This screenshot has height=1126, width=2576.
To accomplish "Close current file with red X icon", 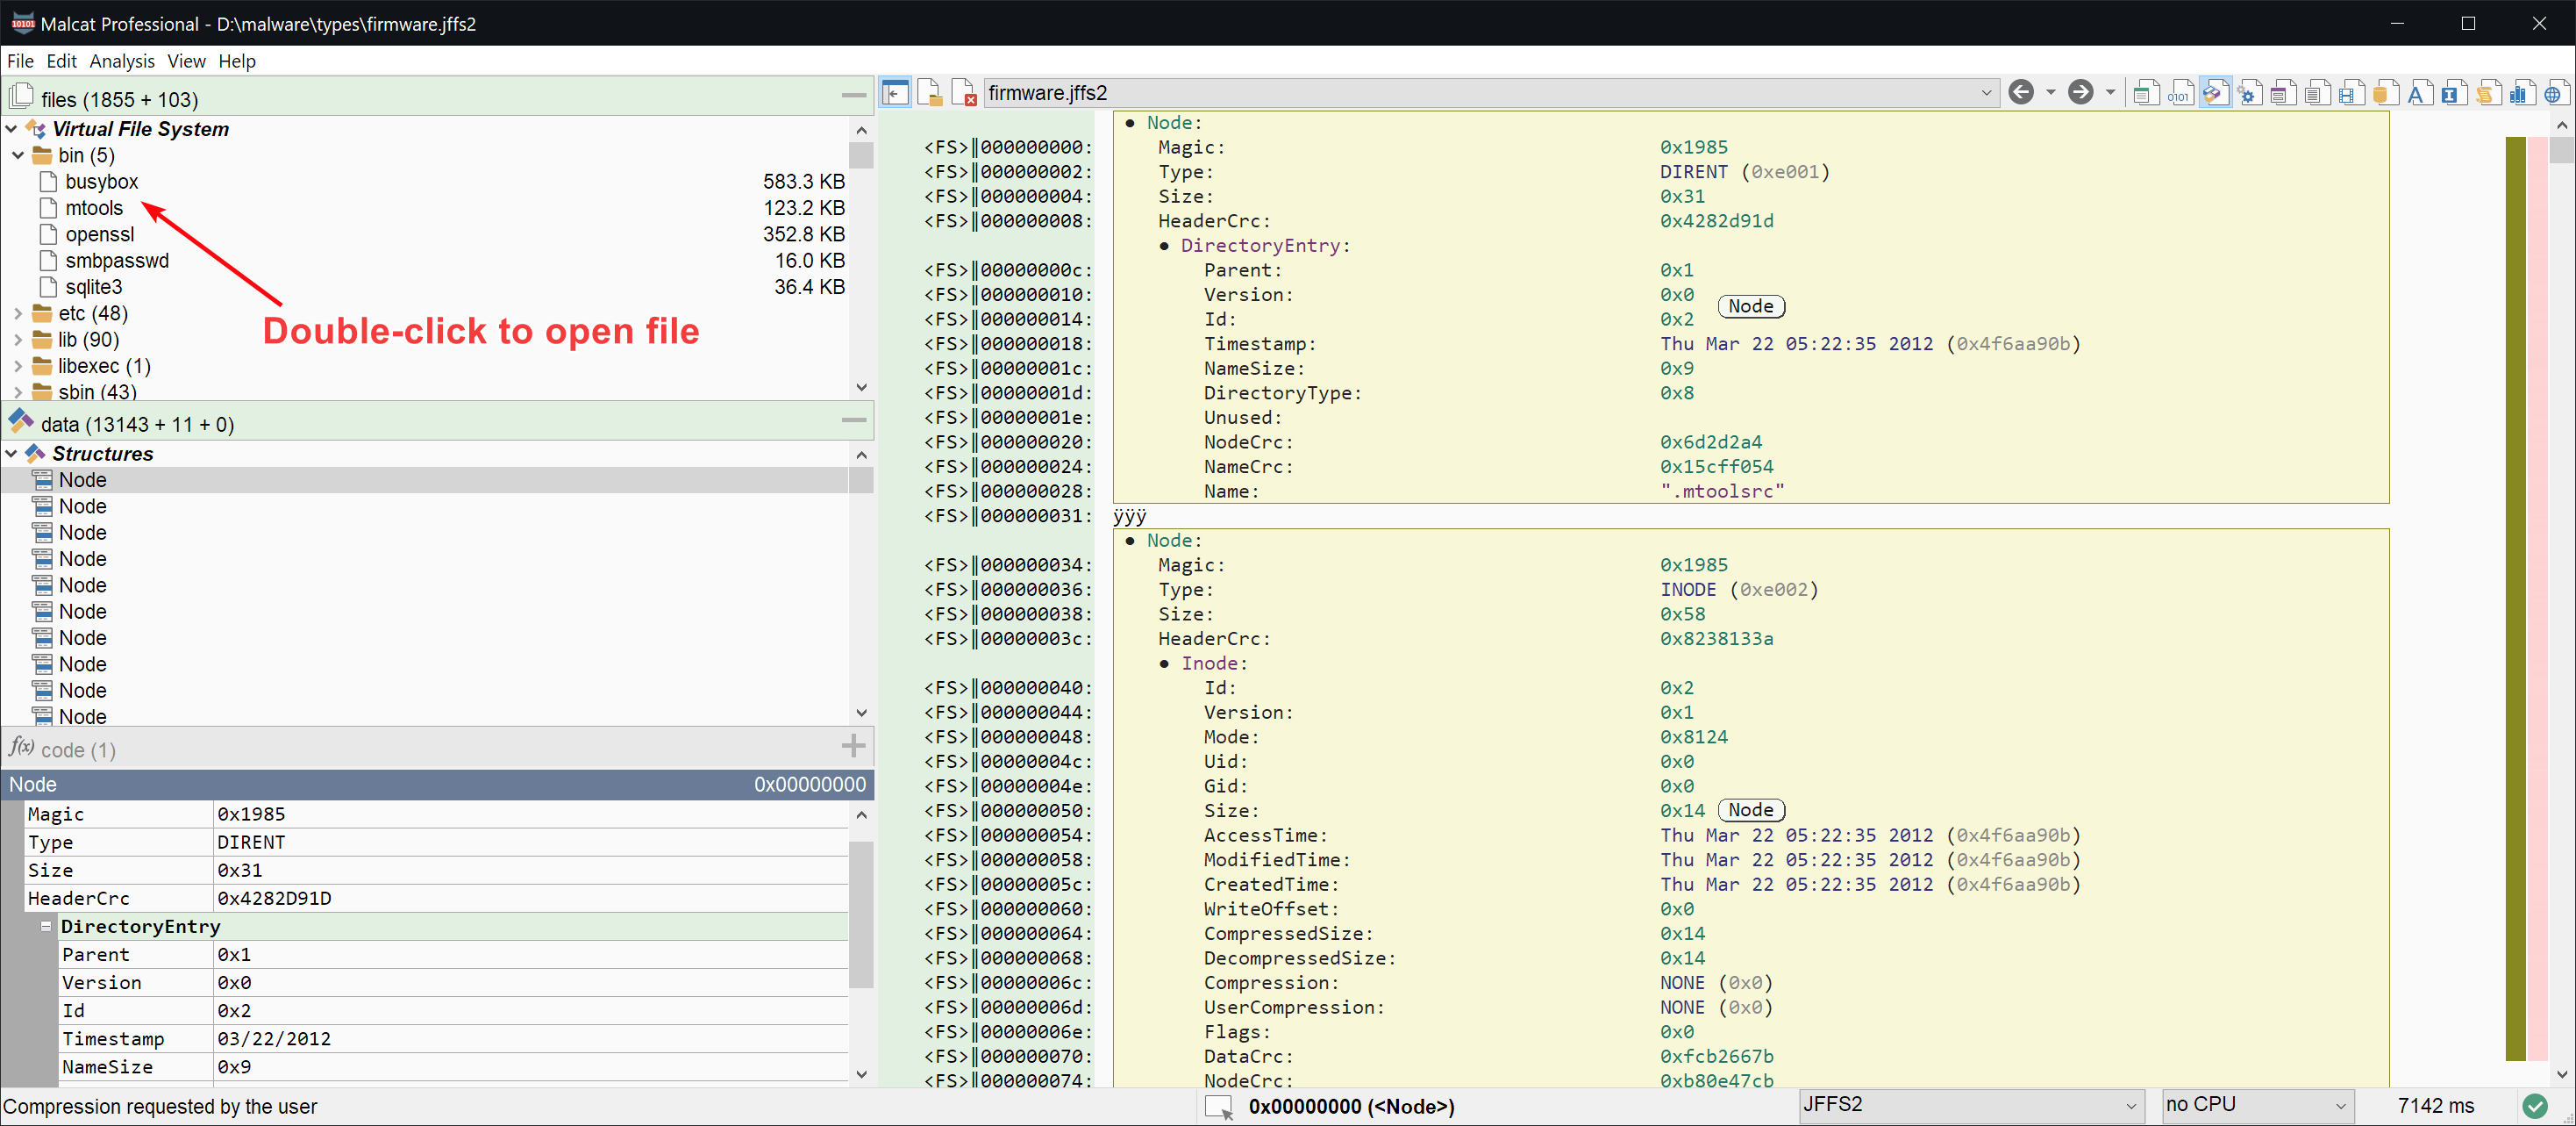I will pos(963,93).
